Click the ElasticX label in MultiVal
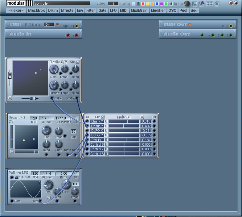Image resolution: width=242 pixels, height=217 pixels. [x=97, y=121]
